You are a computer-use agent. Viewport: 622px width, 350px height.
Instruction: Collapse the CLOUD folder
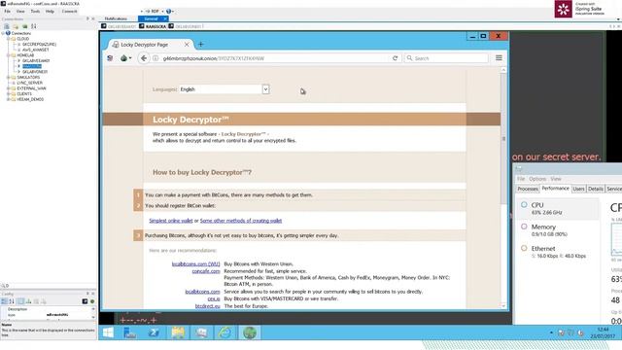[9, 39]
